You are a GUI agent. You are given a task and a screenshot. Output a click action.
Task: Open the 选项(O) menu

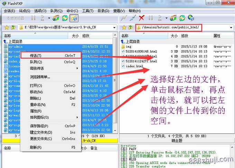tap(40, 11)
